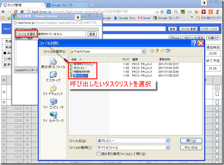224x165 pixels.
Task: Expand the ファイルの場所 iTaskChute dropdown
Action: point(144,51)
